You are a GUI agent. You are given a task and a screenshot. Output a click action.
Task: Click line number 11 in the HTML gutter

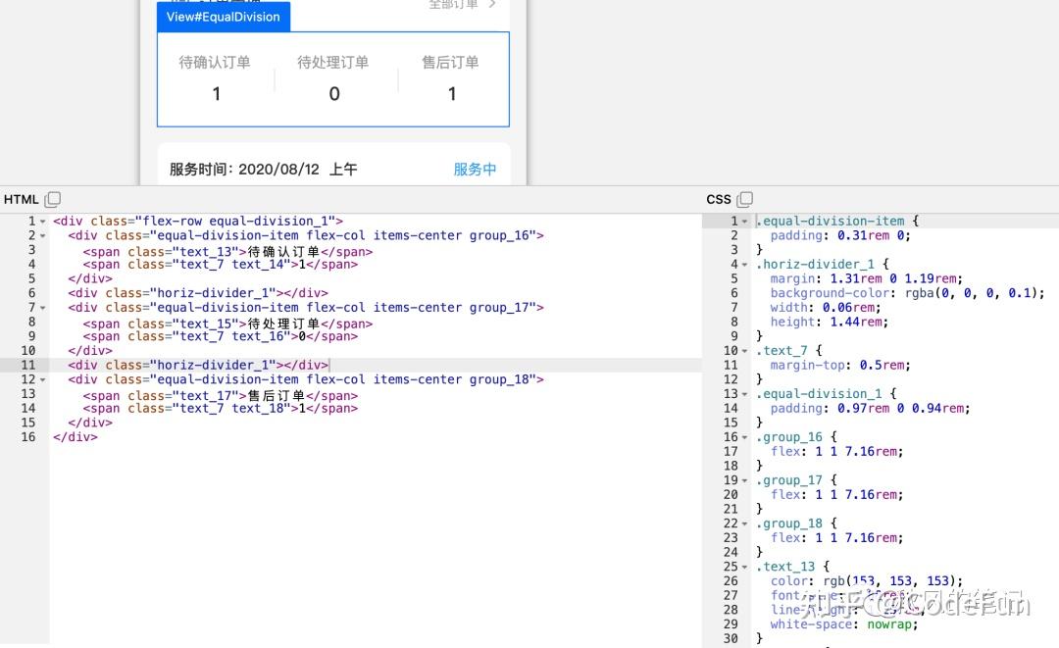click(29, 365)
